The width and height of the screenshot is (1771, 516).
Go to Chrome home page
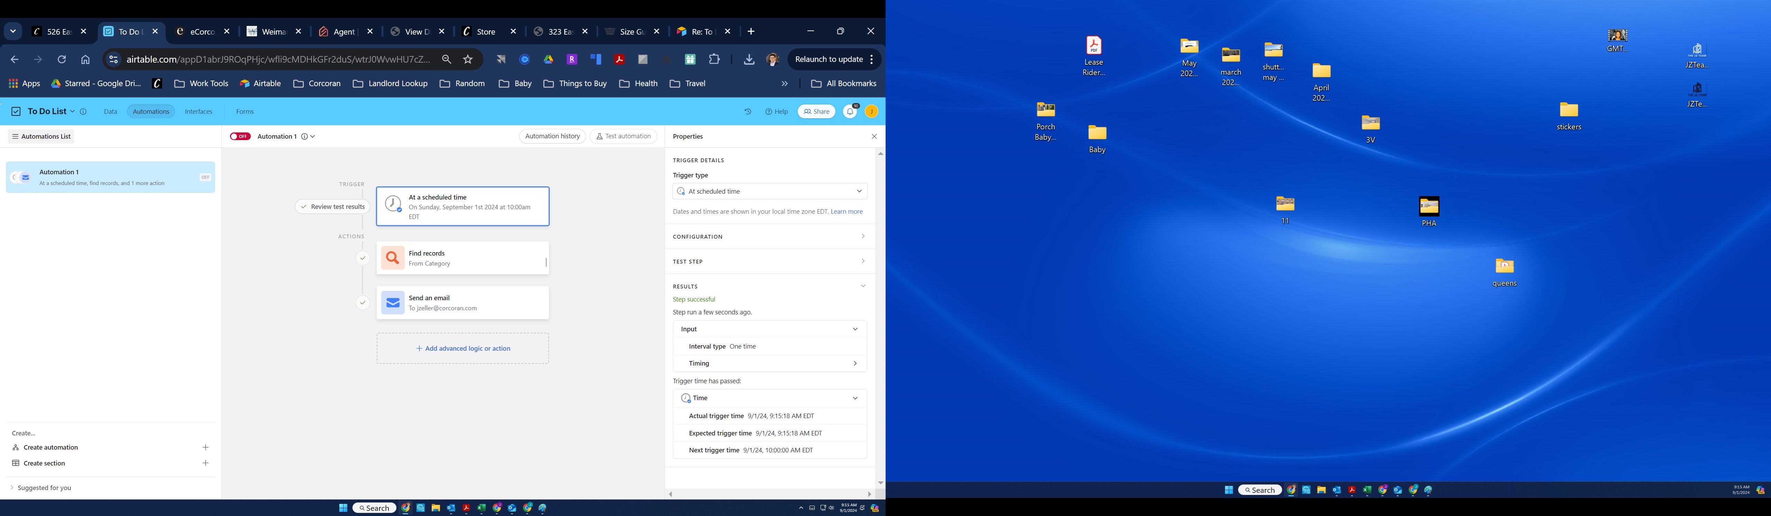85,60
